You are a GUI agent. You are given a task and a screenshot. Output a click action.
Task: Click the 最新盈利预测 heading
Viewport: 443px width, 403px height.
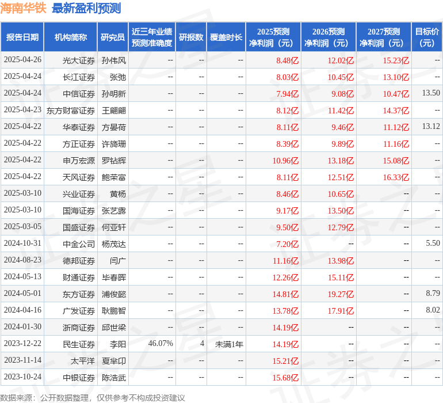tap(86, 8)
